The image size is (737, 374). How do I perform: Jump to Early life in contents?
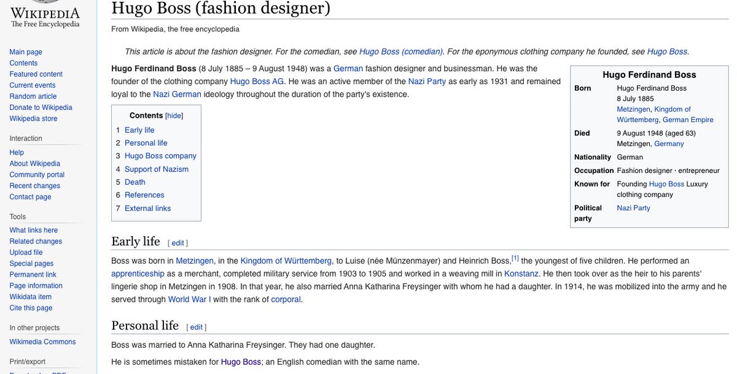point(139,130)
